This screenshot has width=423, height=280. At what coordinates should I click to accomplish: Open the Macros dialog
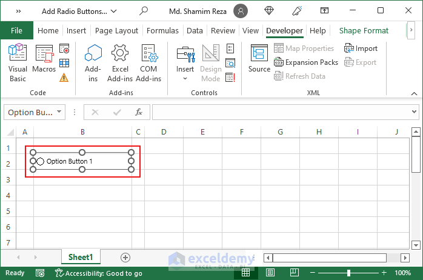pyautogui.click(x=44, y=58)
